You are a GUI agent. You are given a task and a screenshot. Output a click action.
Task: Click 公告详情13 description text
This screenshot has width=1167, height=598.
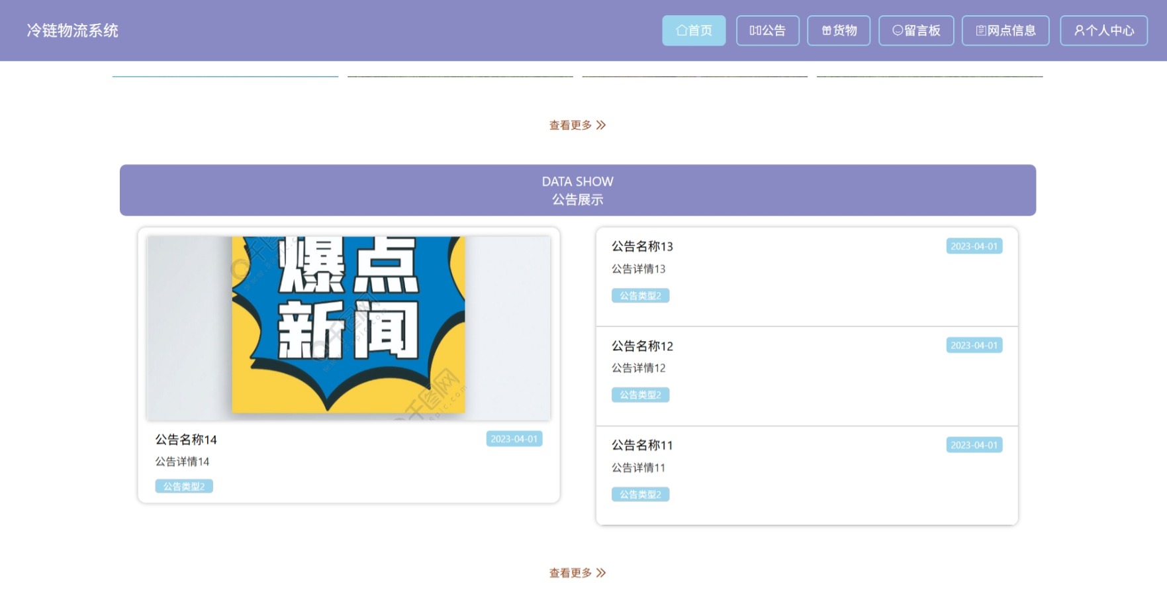coord(638,269)
